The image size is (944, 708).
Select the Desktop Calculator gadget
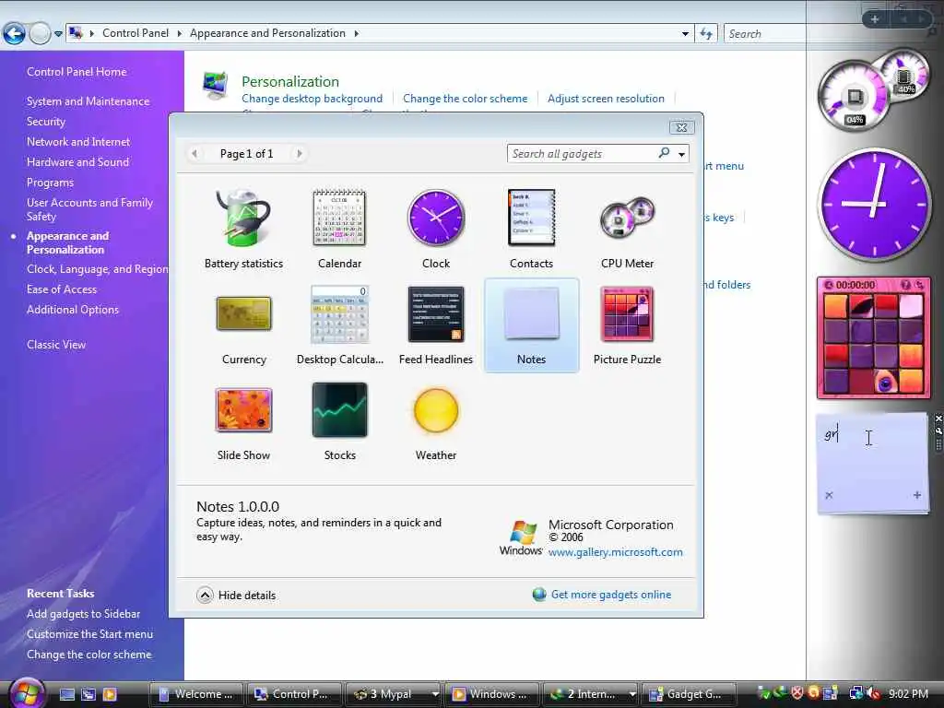[x=339, y=325]
